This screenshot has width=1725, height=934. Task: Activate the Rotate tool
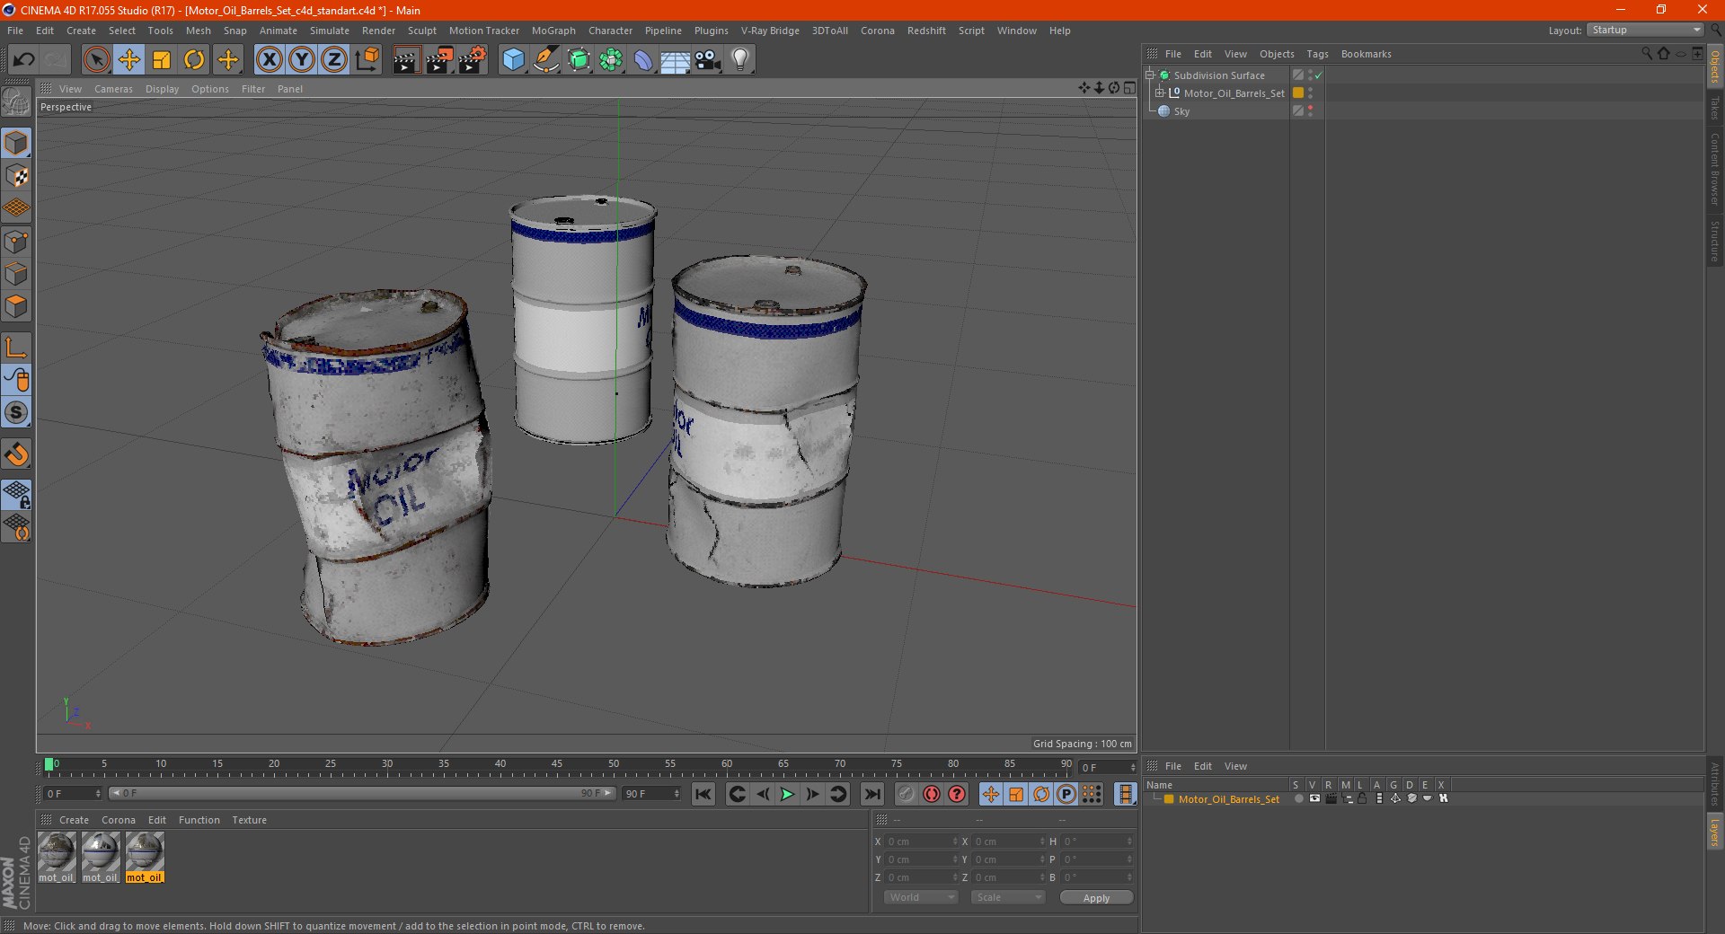pyautogui.click(x=194, y=60)
